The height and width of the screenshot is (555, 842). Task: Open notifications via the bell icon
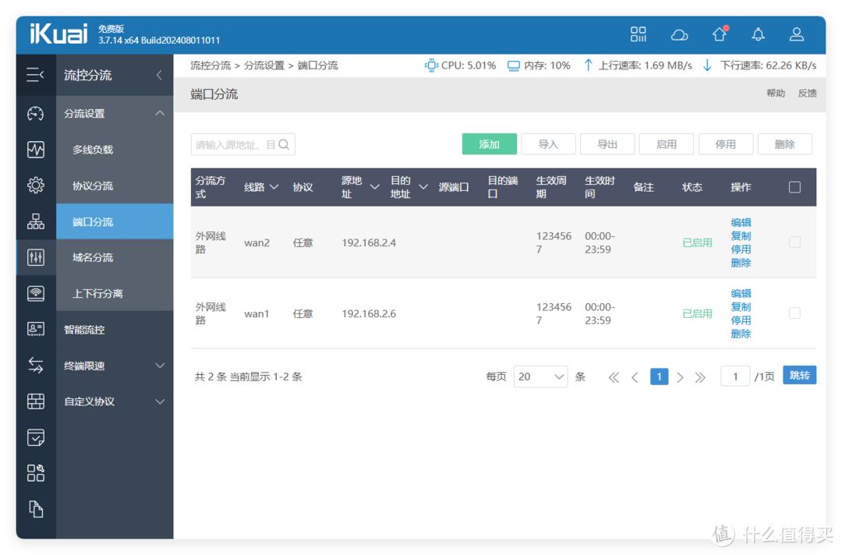pos(757,34)
